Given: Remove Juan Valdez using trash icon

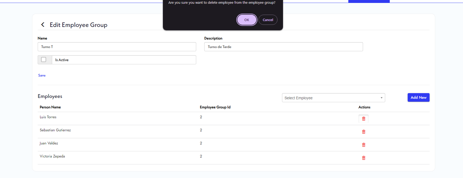Looking at the screenshot, I should (x=364, y=145).
